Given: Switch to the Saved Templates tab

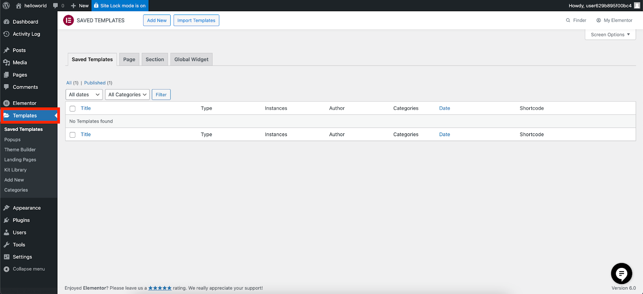Looking at the screenshot, I should 92,59.
